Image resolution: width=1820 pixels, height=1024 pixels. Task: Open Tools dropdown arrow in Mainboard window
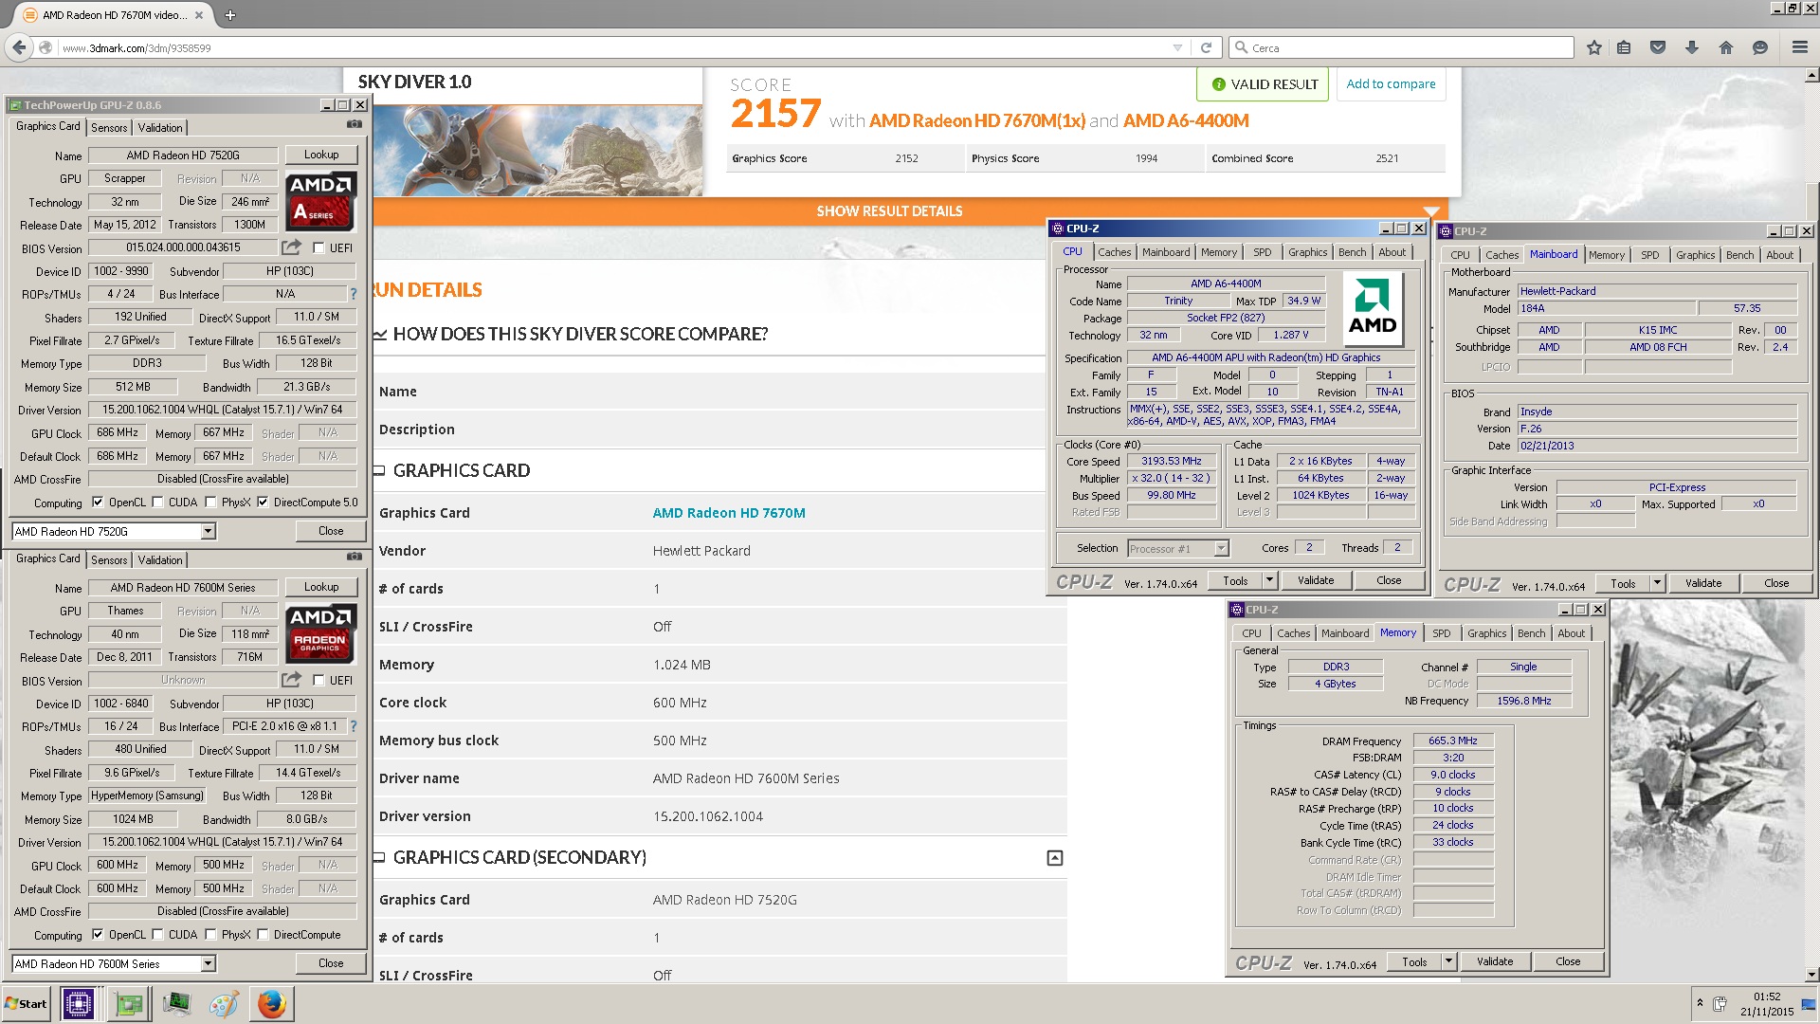[x=1657, y=583]
